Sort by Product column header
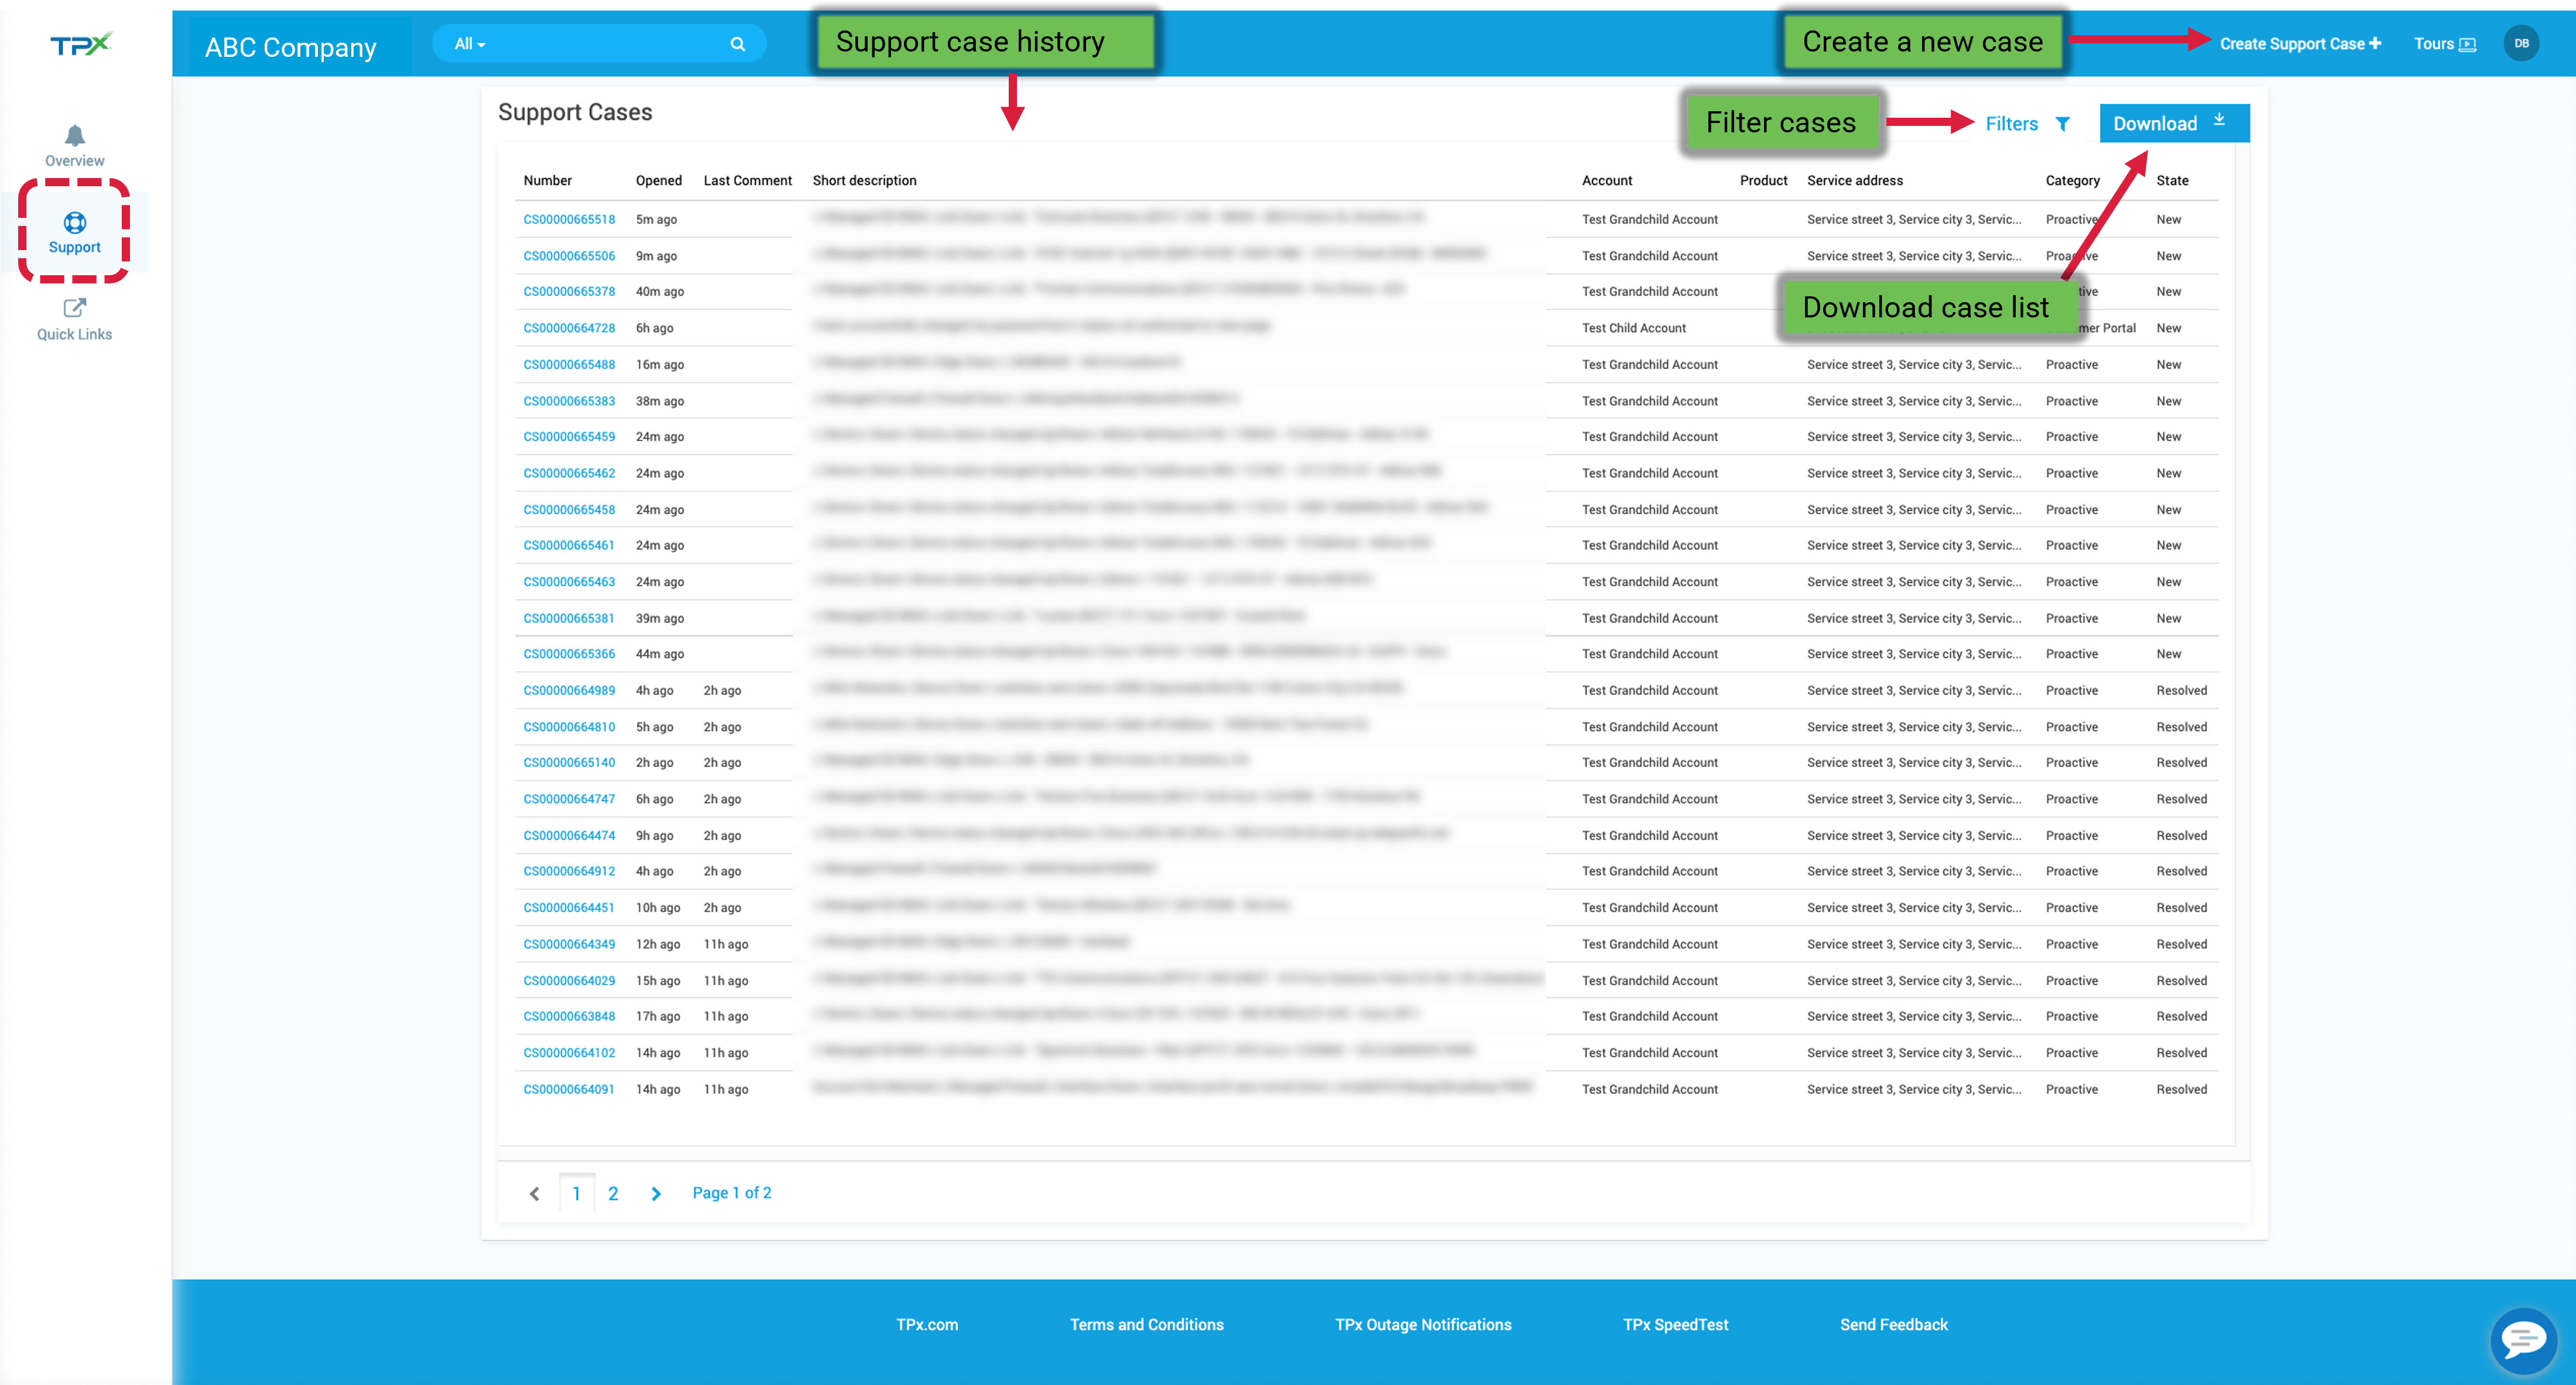The image size is (2576, 1385). click(x=1764, y=181)
